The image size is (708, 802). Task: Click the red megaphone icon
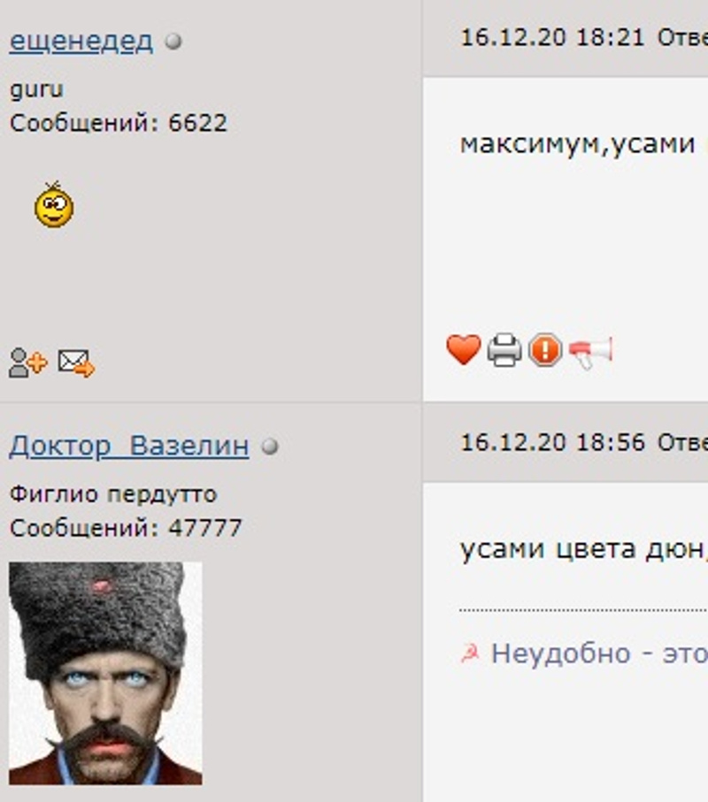click(x=590, y=352)
